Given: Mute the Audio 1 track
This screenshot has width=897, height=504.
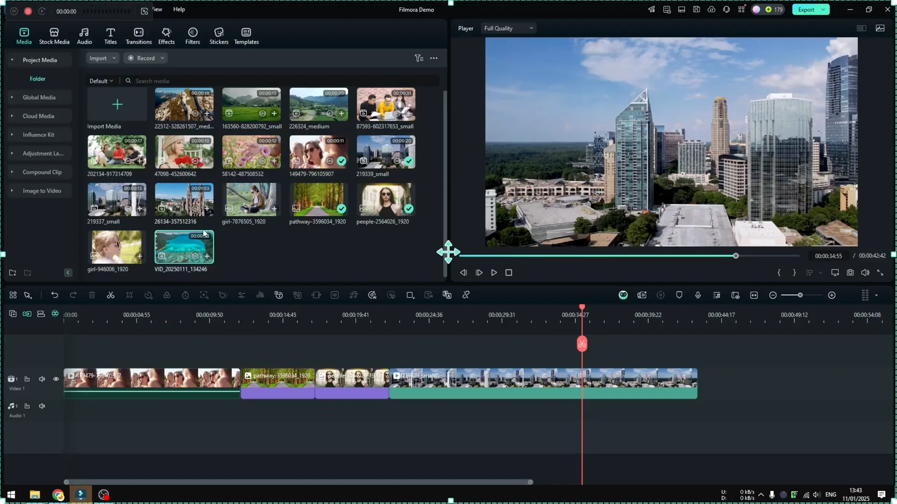Looking at the screenshot, I should click(42, 406).
